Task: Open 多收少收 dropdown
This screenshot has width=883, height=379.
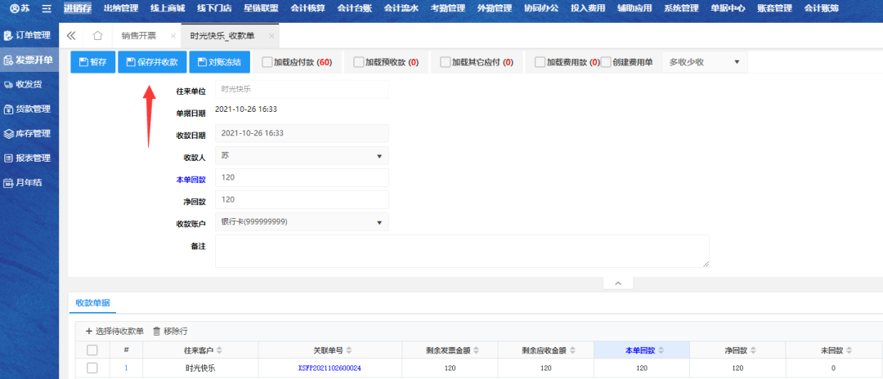Action: click(705, 62)
